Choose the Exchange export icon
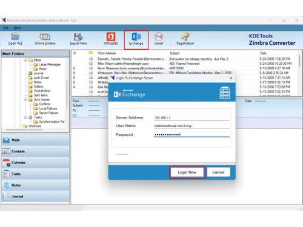 pos(136,40)
